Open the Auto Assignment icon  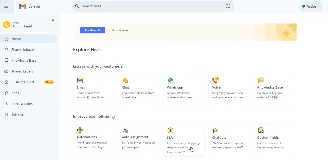click(125, 130)
